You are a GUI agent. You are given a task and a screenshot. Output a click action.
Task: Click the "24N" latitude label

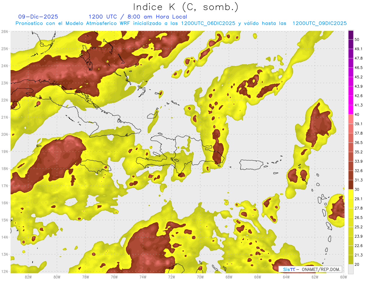(x=5, y=66)
